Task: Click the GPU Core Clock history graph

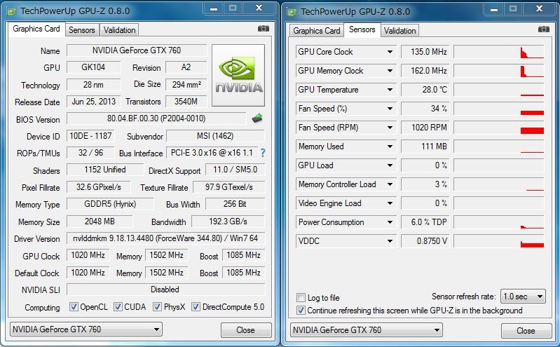Action: (x=499, y=52)
